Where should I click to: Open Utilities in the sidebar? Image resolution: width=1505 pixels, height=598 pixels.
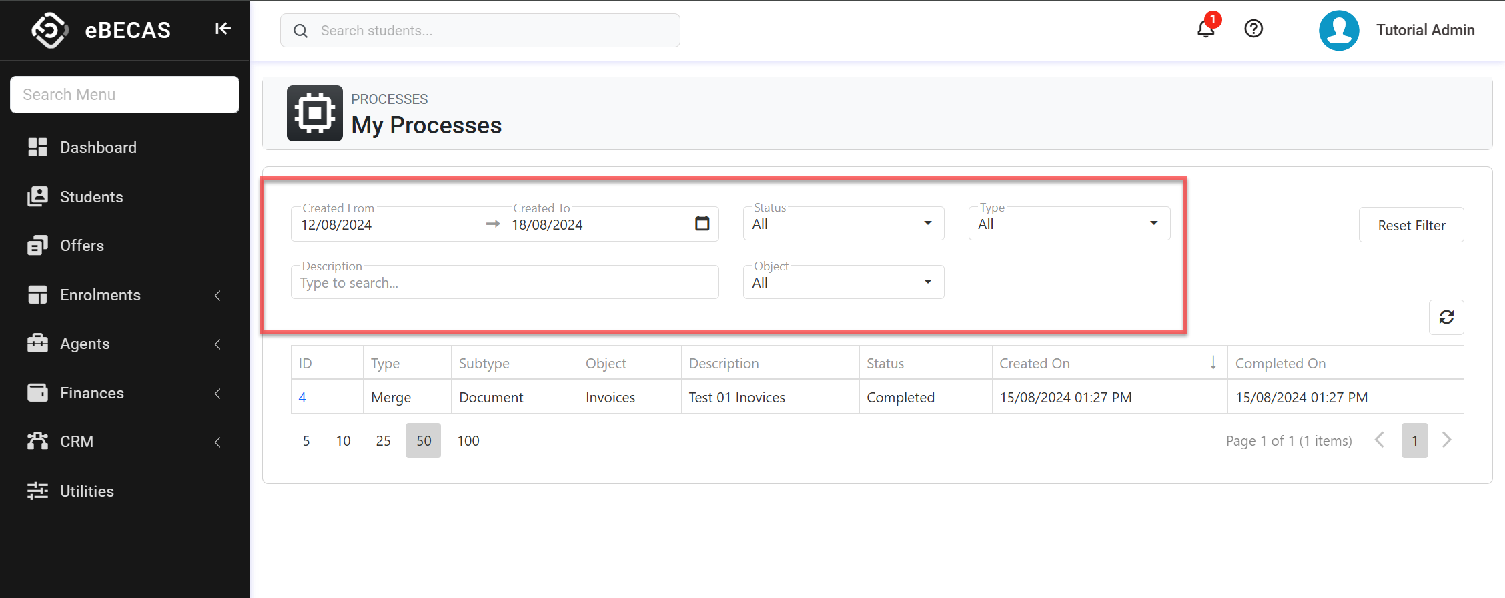pos(87,491)
